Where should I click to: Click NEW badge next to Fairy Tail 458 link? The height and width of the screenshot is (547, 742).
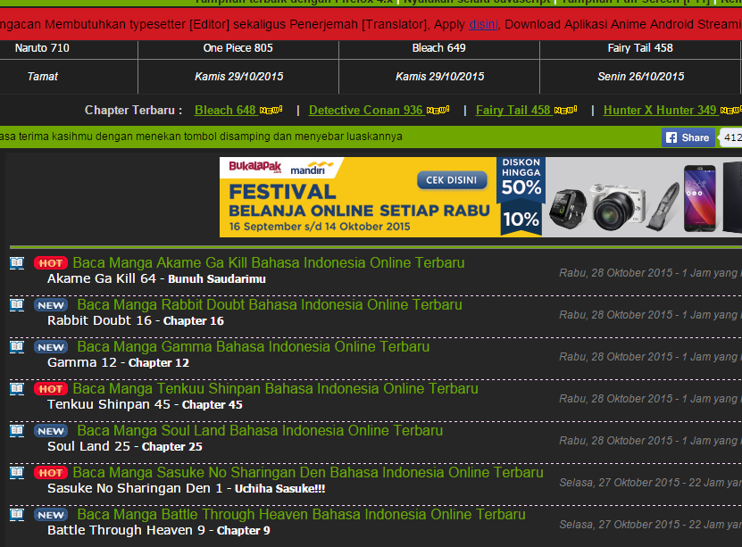click(x=565, y=110)
